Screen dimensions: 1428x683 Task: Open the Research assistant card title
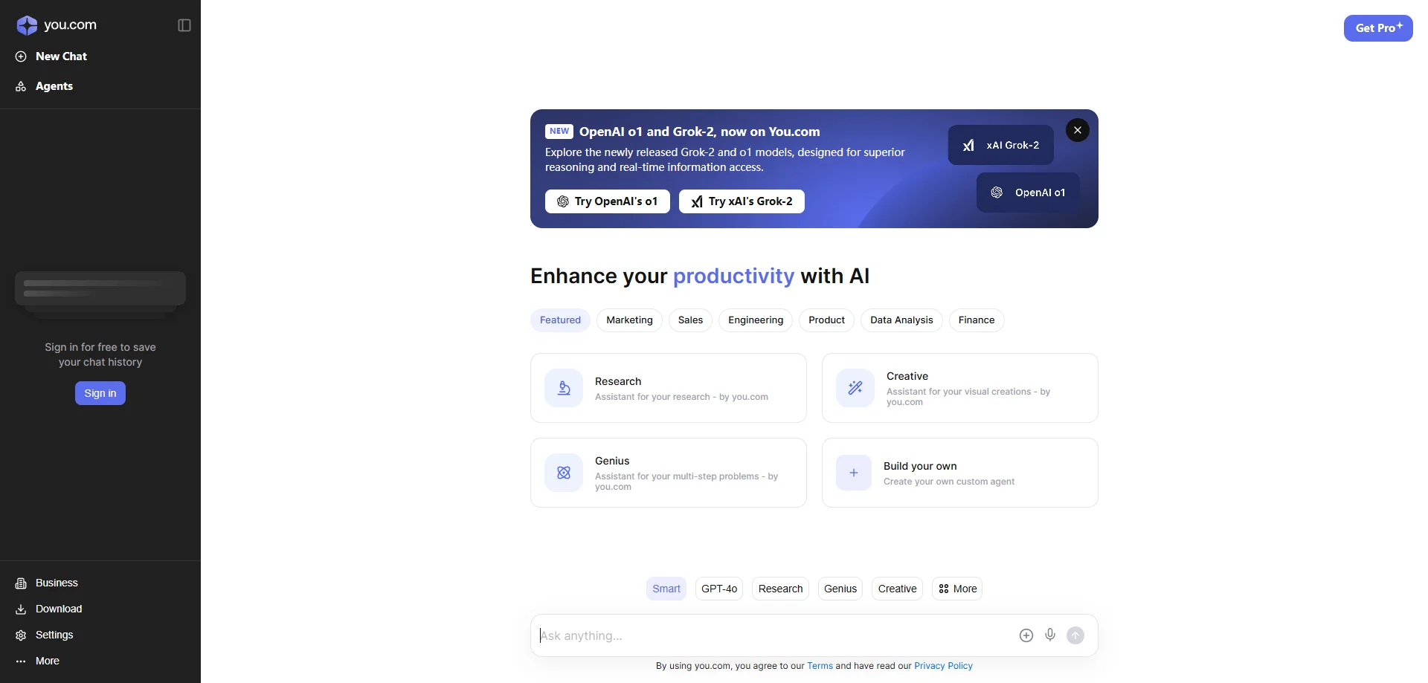[x=618, y=381]
